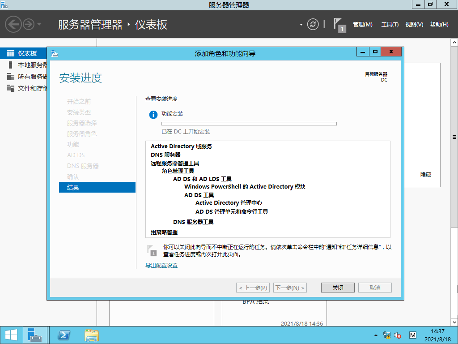458x344 pixels.
Task: Click the blue info icon beside 功能安装
Action: coord(153,115)
